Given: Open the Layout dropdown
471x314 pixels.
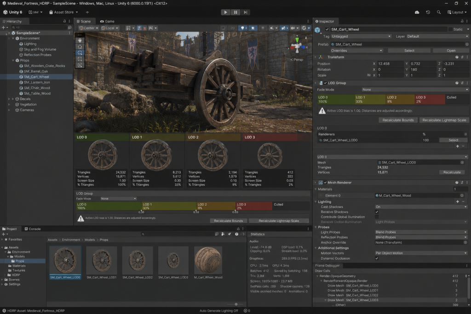Looking at the screenshot, I should click(457, 12).
